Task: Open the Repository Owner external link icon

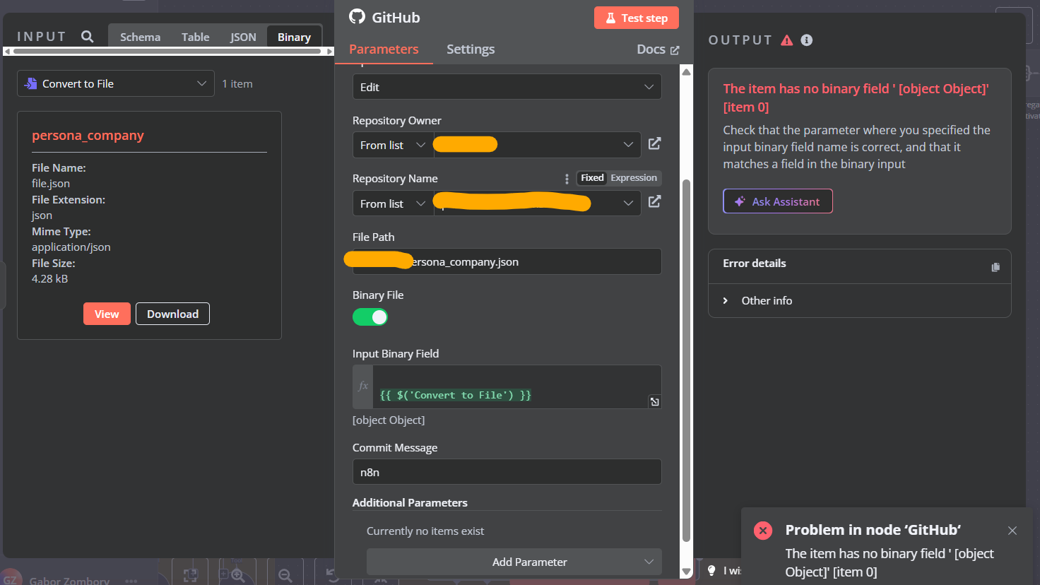Action: coord(655,143)
